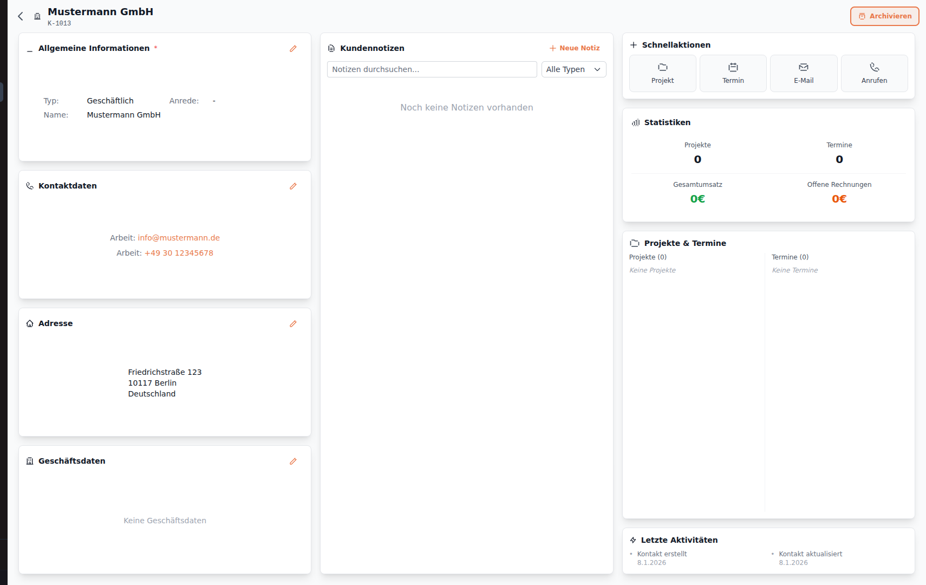The image size is (926, 585).
Task: Open the Adresse edit pencil
Action: 293,324
